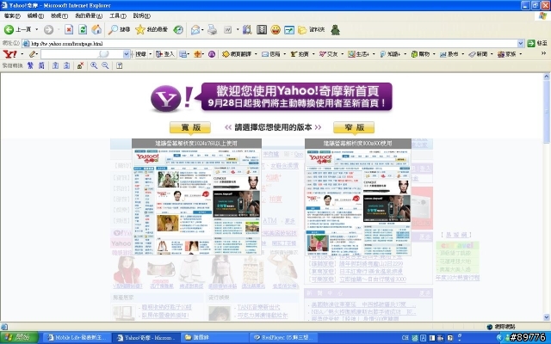Click the Traditional Chinese 繁 conversion icon
Viewport: 551px width, 344px height.
30,65
